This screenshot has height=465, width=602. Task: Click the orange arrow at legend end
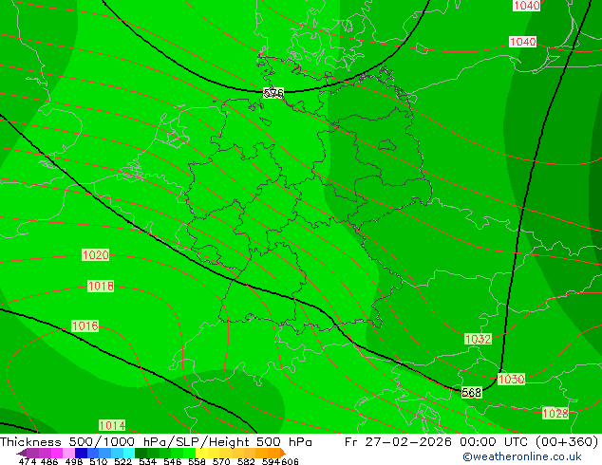(283, 453)
